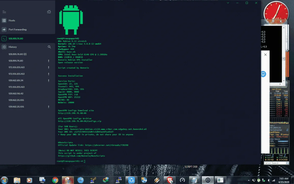The height and width of the screenshot is (184, 294).
Task: Select the active 128.199.76.80 terminal tab
Action: click(x=28, y=38)
